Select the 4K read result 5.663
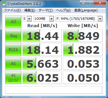The width and height of the screenshot is (108, 98). point(42,64)
